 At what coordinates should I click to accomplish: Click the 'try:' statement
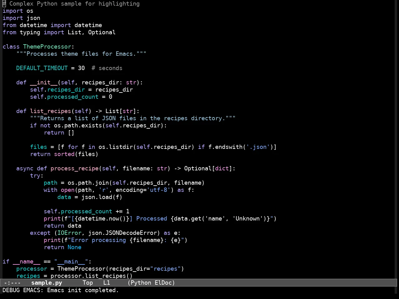click(37, 176)
